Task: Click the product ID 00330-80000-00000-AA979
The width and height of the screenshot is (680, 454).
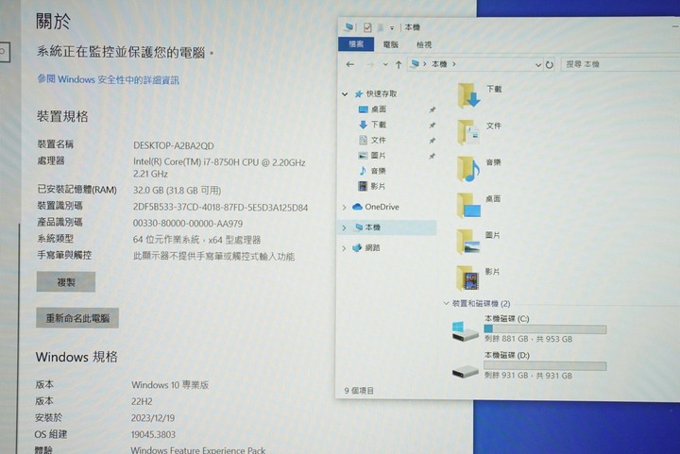Action: pos(188,224)
